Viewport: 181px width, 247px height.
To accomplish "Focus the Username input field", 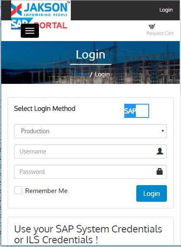I will 90,152.
